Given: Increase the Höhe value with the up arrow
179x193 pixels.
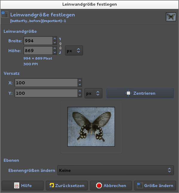Looking at the screenshot, I should pos(55,49).
